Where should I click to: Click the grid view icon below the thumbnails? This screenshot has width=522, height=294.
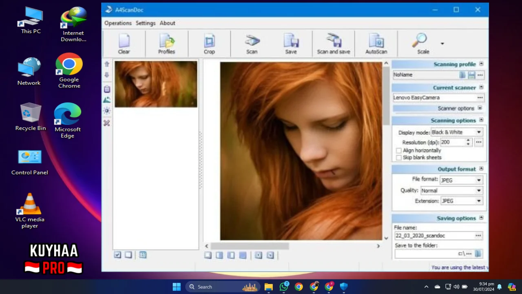click(x=143, y=255)
